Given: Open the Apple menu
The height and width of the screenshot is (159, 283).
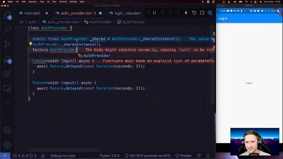Looking at the screenshot, I should [4, 2].
